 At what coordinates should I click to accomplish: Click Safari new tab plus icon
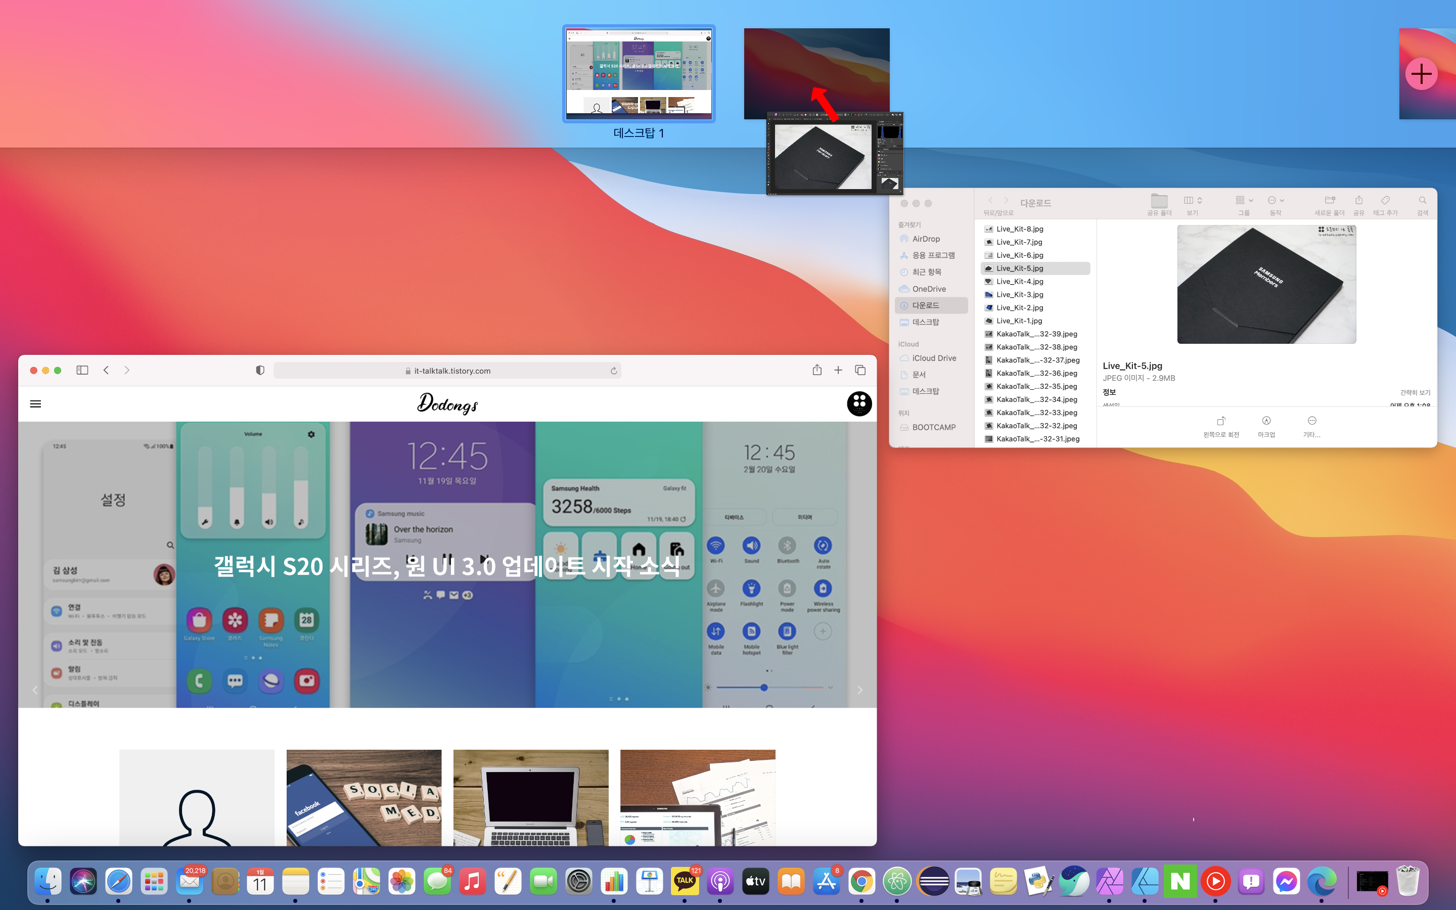(x=838, y=370)
